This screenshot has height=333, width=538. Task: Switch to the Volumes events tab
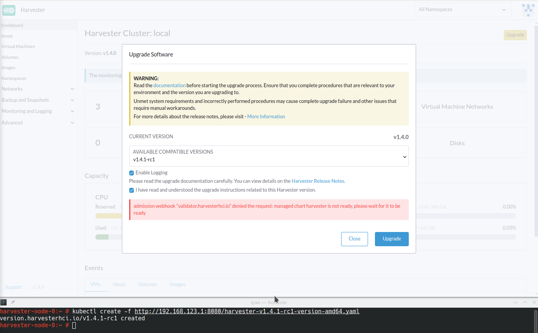pyautogui.click(x=148, y=284)
